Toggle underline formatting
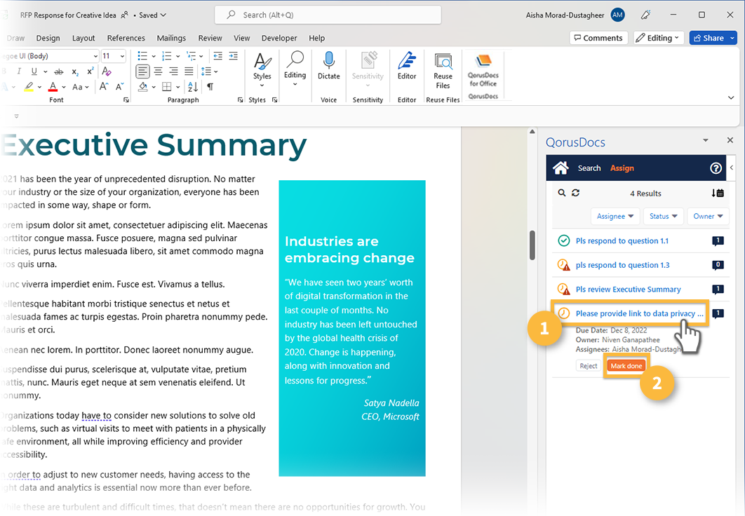 click(x=34, y=72)
